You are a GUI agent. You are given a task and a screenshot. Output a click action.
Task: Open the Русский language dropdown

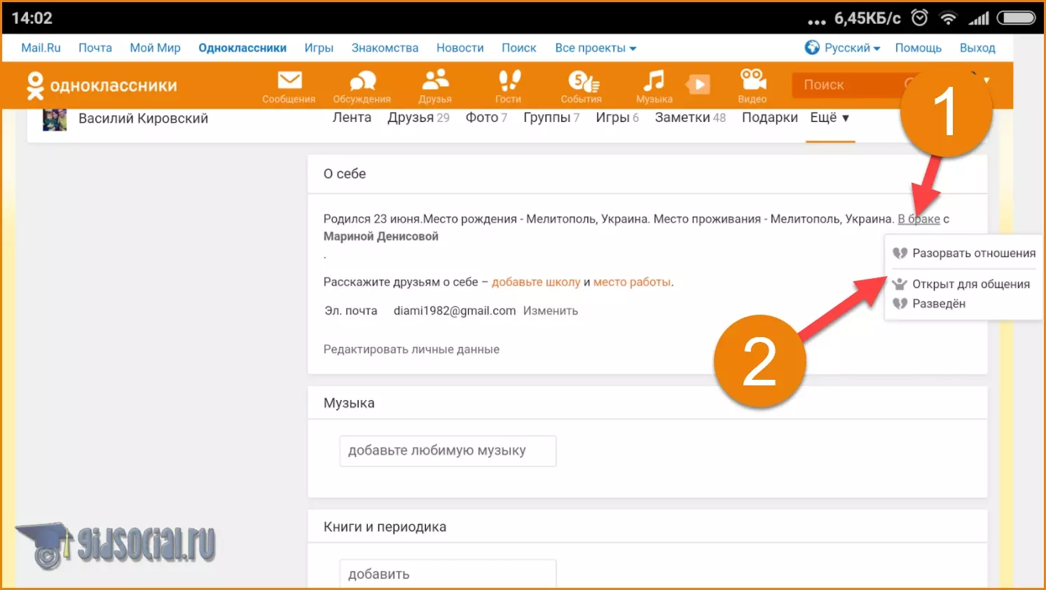point(852,48)
